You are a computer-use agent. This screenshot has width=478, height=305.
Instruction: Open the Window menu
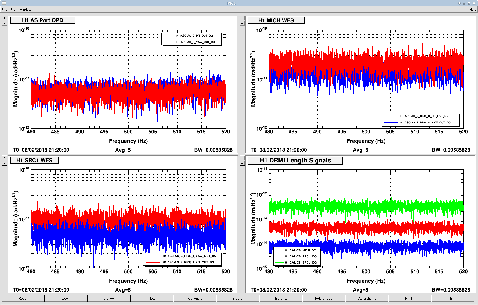click(25, 10)
